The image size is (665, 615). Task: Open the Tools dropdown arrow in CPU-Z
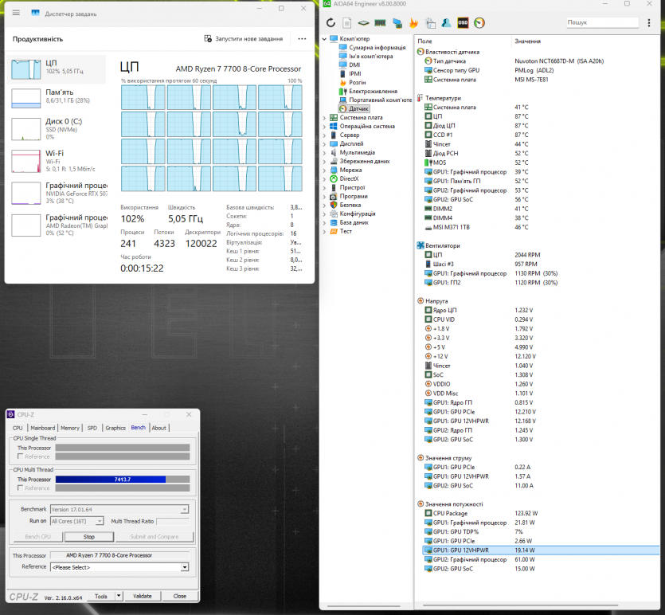coord(119,596)
